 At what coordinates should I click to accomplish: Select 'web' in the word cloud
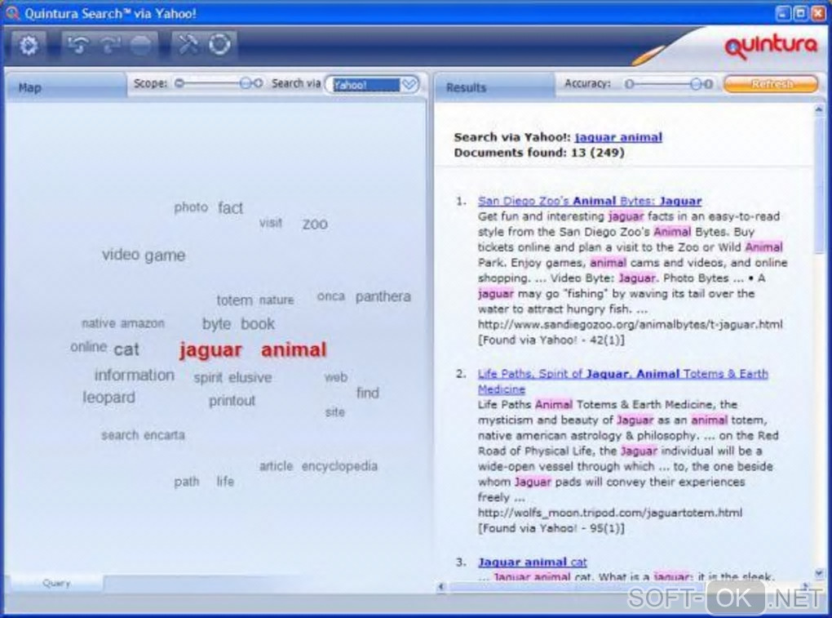pyautogui.click(x=336, y=377)
